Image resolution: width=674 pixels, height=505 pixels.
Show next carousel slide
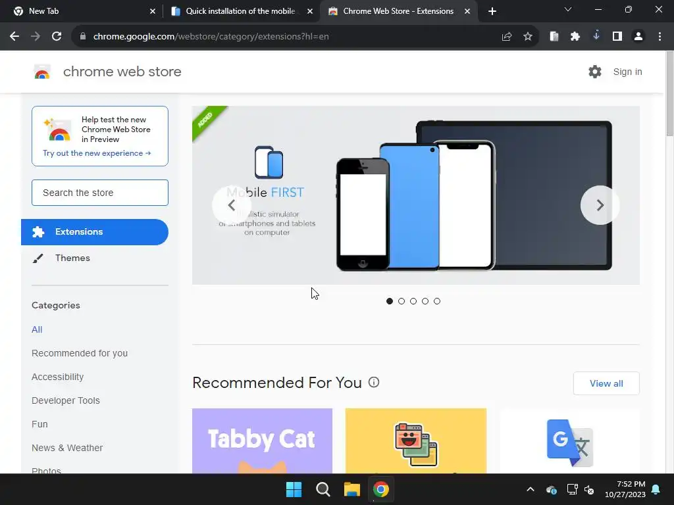tap(600, 205)
